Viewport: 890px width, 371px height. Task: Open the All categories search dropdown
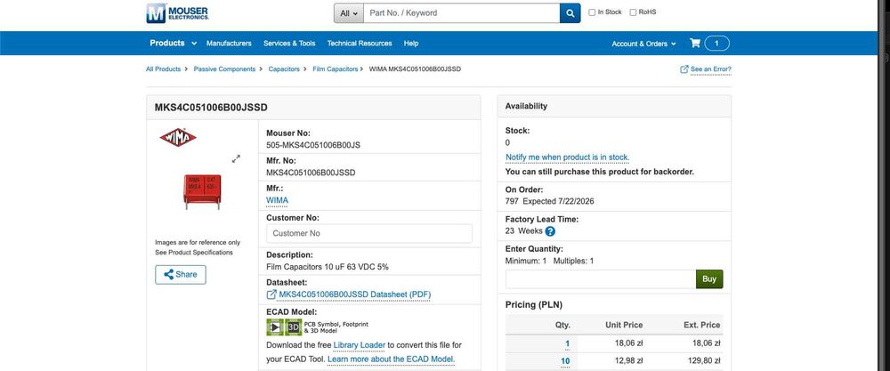[x=349, y=13]
